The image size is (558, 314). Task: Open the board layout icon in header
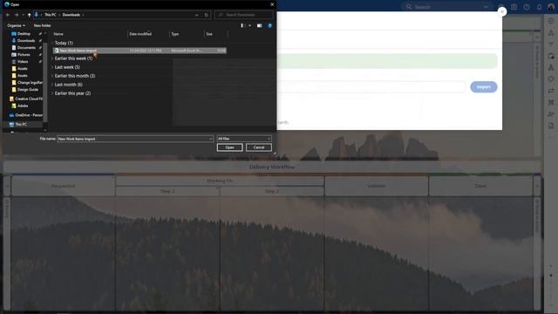pyautogui.click(x=514, y=7)
